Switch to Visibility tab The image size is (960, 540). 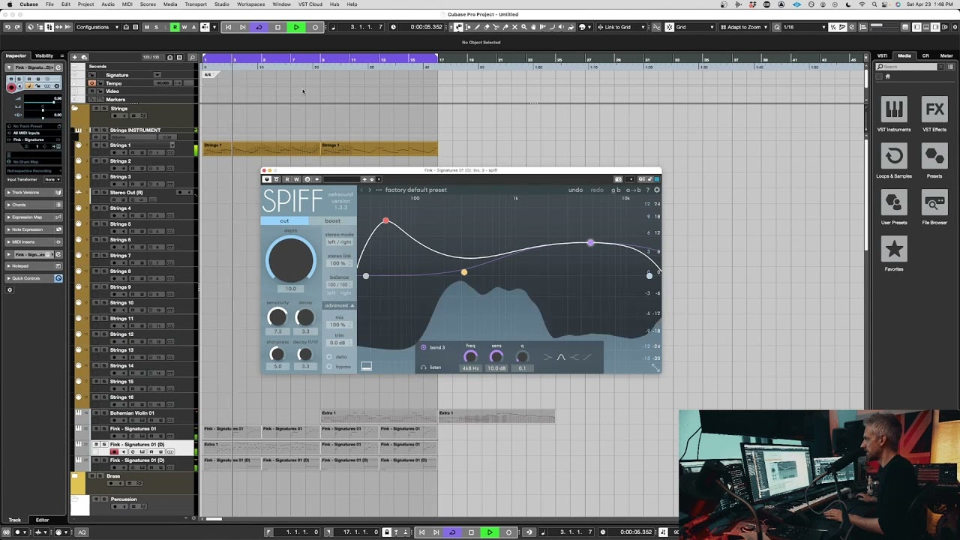coord(44,55)
